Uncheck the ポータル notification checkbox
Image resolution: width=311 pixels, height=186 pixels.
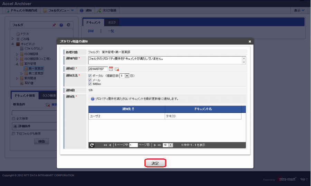click(90, 76)
